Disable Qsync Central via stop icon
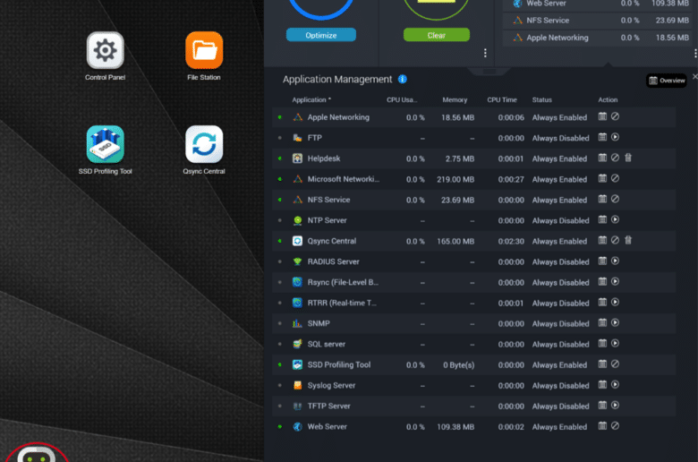 click(x=615, y=241)
